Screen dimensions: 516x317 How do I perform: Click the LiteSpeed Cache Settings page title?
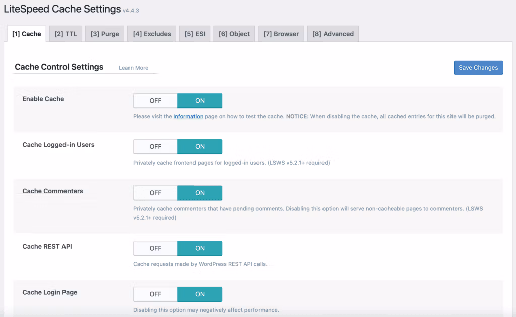(x=62, y=9)
